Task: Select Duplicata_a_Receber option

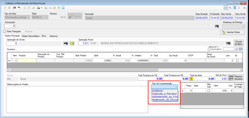Action: coord(165,94)
